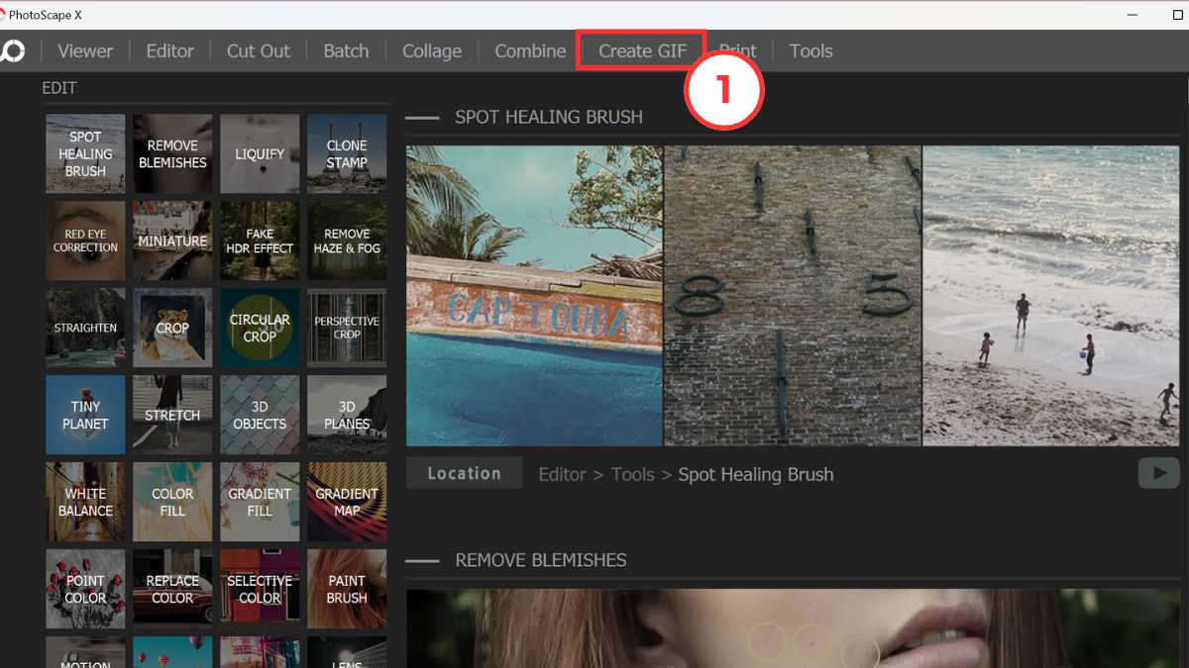Click the 'EDIT' panel heading
The image size is (1189, 668).
coord(59,88)
